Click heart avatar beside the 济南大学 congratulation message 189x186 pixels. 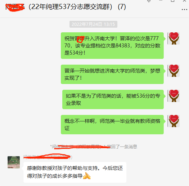[x=174, y=38]
